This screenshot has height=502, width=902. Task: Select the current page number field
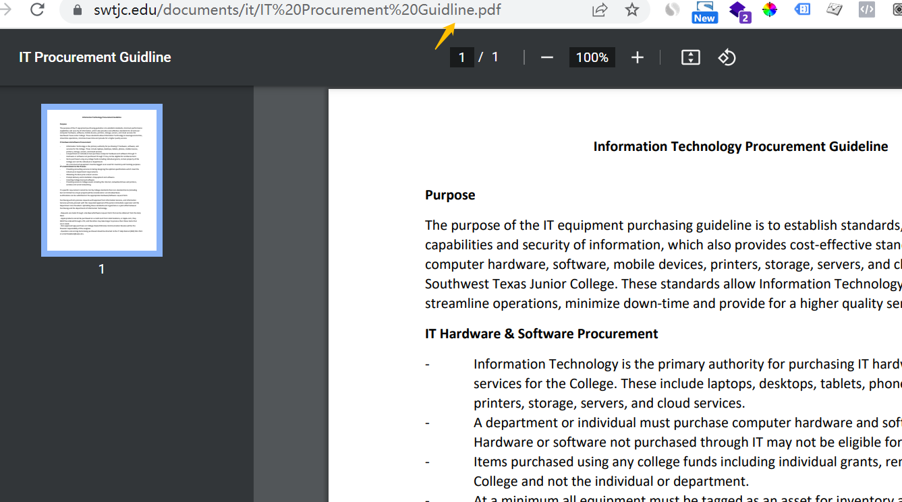tap(462, 57)
